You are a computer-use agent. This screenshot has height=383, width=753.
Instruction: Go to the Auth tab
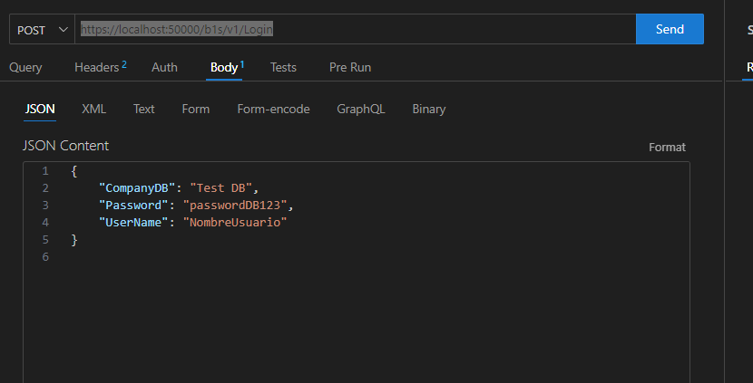click(164, 68)
